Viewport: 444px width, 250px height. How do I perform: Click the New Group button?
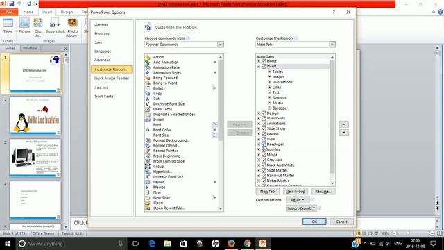click(x=296, y=192)
